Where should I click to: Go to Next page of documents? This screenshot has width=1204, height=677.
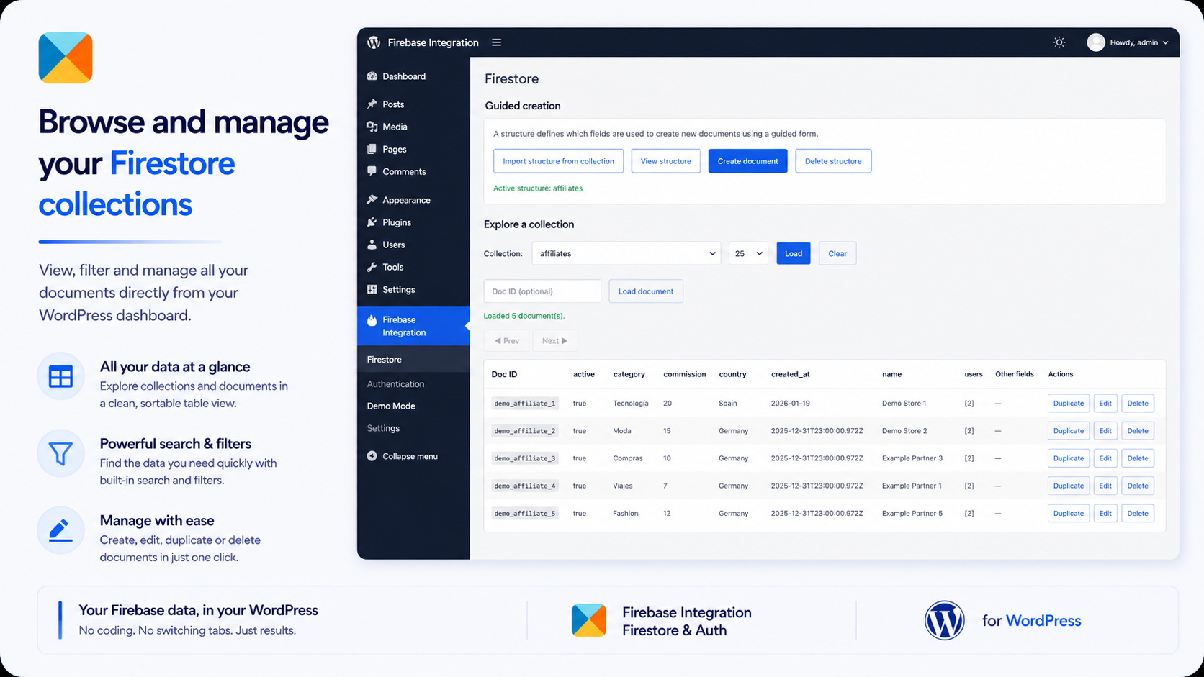coord(554,341)
